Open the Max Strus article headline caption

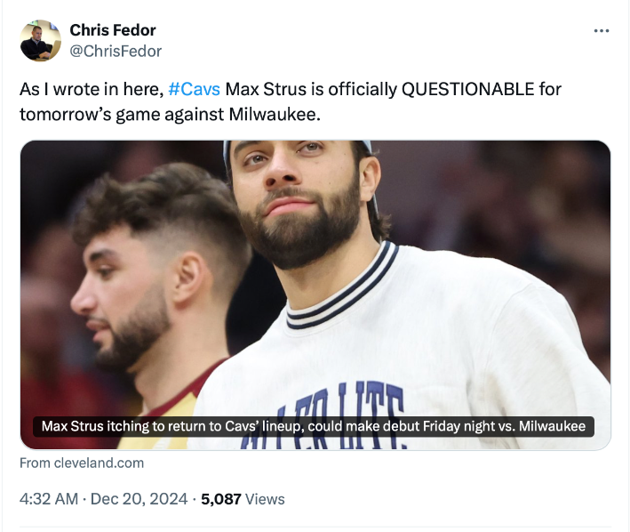point(314,426)
